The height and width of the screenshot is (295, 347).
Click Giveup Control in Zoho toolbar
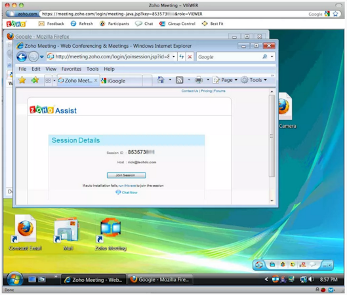(177, 24)
